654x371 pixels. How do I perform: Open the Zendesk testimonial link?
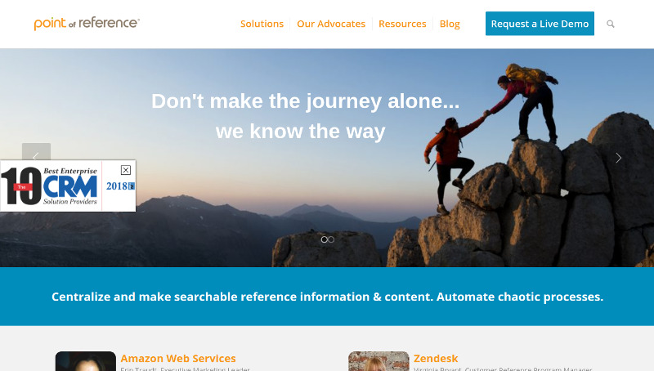436,358
